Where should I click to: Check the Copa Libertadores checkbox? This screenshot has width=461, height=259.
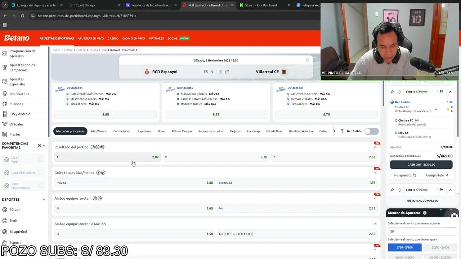click(40, 173)
